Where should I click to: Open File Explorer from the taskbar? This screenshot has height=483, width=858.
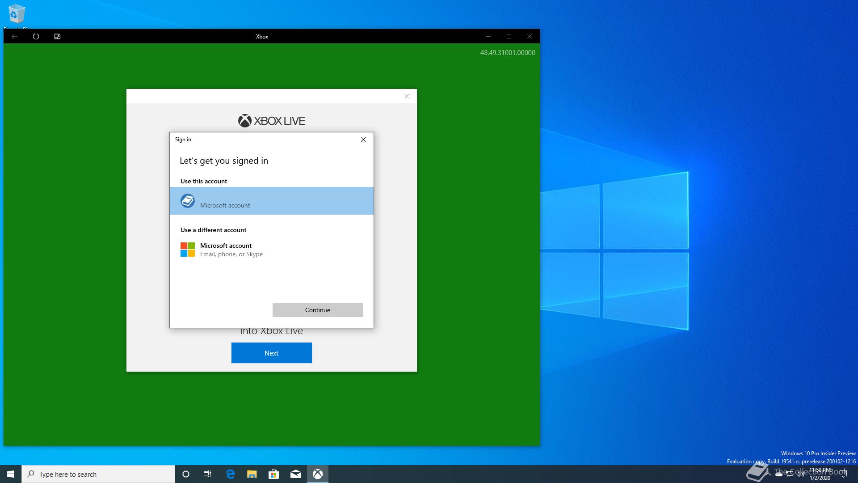(252, 474)
